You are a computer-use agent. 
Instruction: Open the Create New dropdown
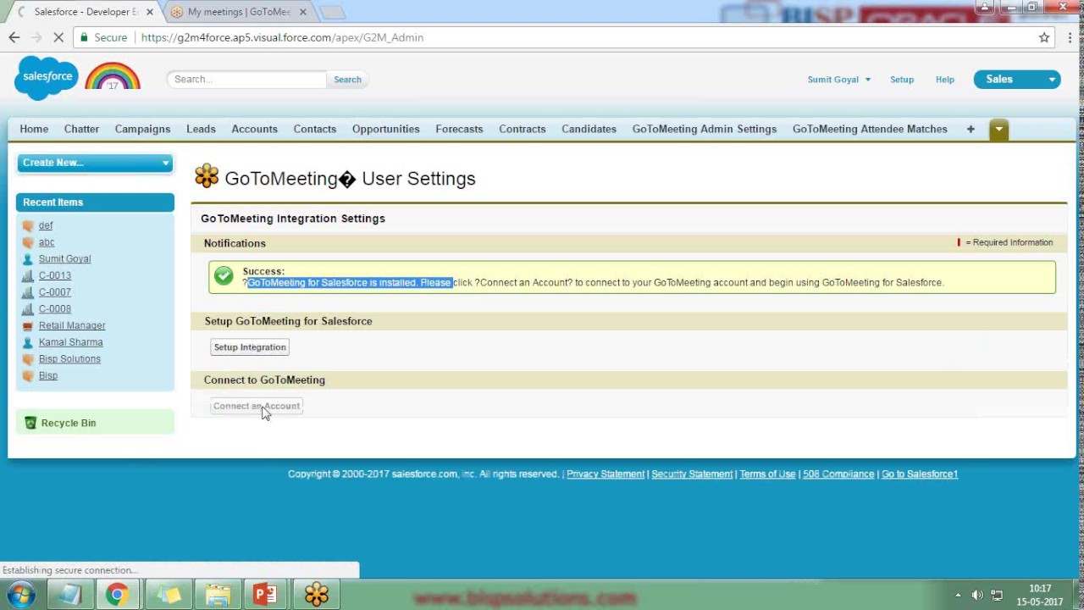[x=95, y=163]
